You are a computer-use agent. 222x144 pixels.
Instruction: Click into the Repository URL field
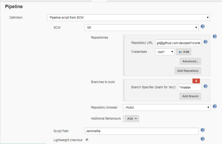pos(178,43)
